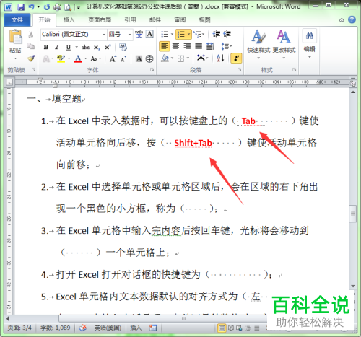Click the phonetic guide (wén) icon
The height and width of the screenshot is (337, 361).
[x=139, y=34]
